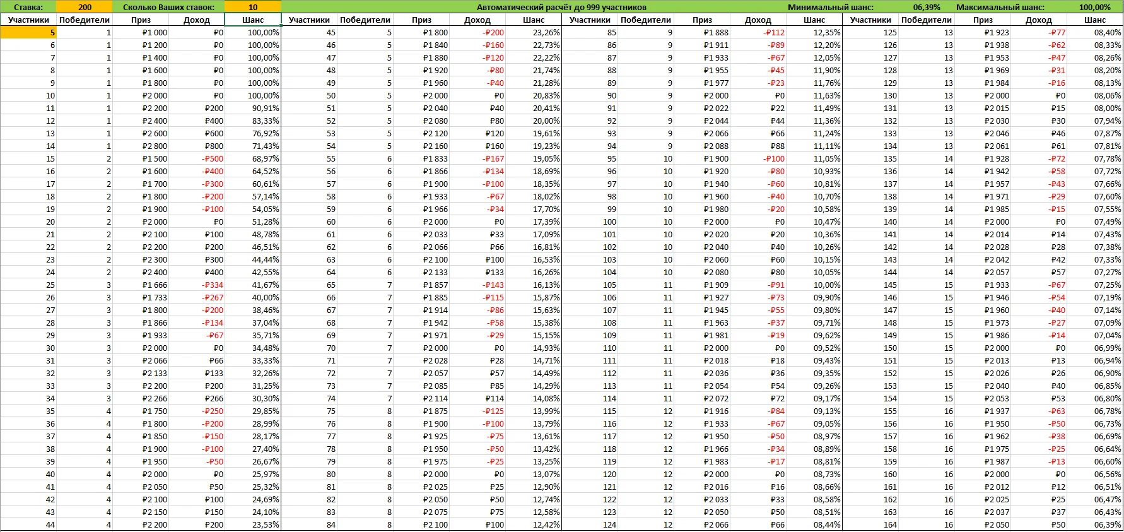Select the chance cell 23,53%
This screenshot has width=1124, height=532.
coord(253,524)
